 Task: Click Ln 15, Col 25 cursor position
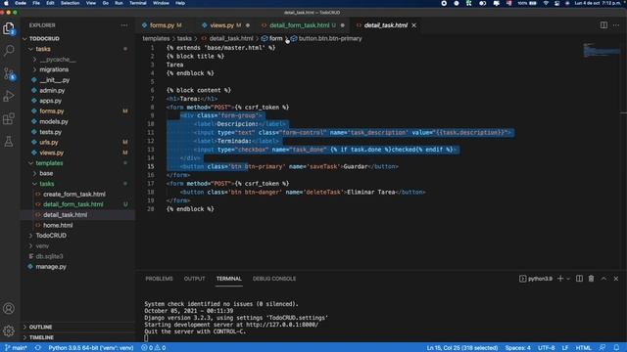point(462,348)
